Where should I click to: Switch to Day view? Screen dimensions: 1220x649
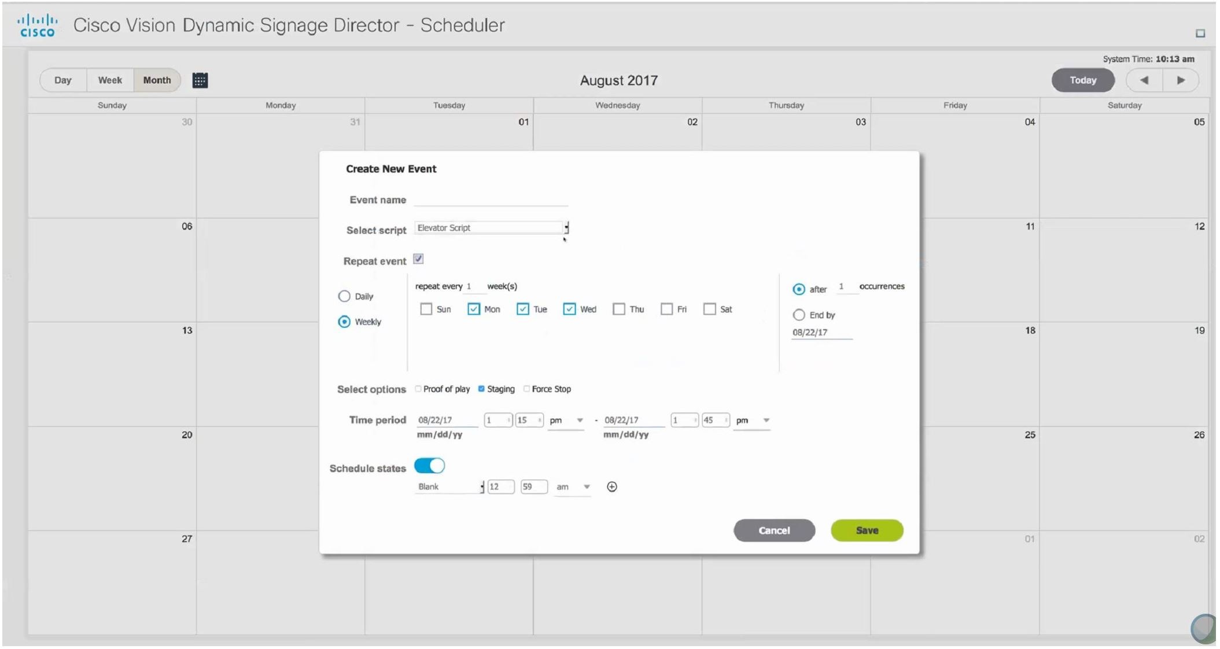coord(63,80)
